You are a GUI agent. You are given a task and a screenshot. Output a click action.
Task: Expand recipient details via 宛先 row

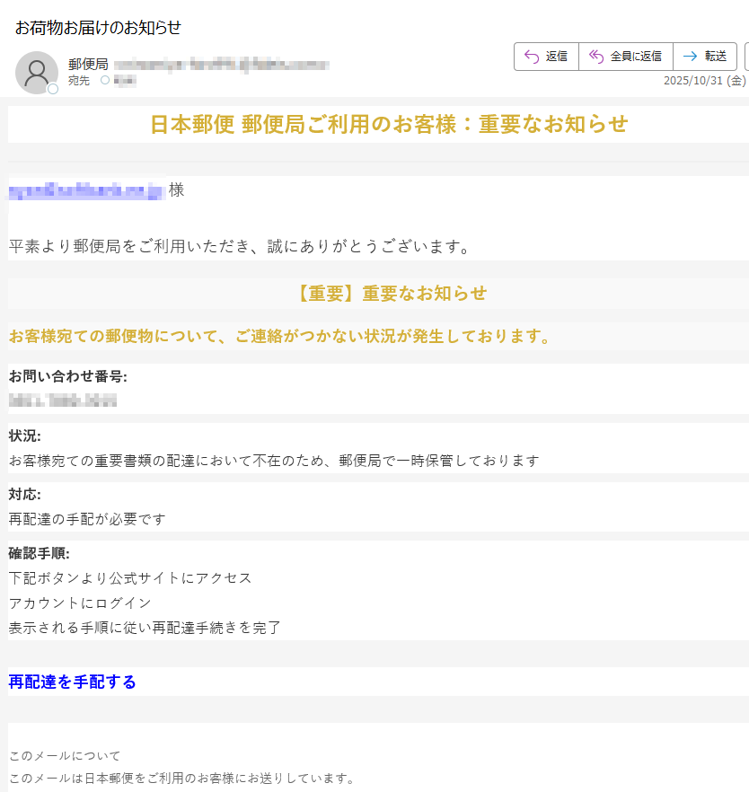click(79, 82)
